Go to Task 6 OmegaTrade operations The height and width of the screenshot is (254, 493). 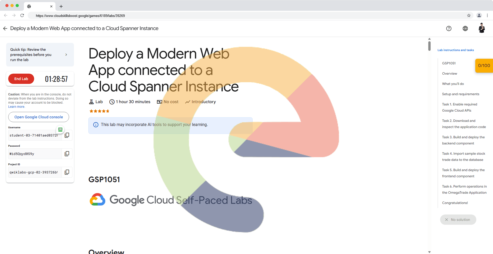[464, 189]
